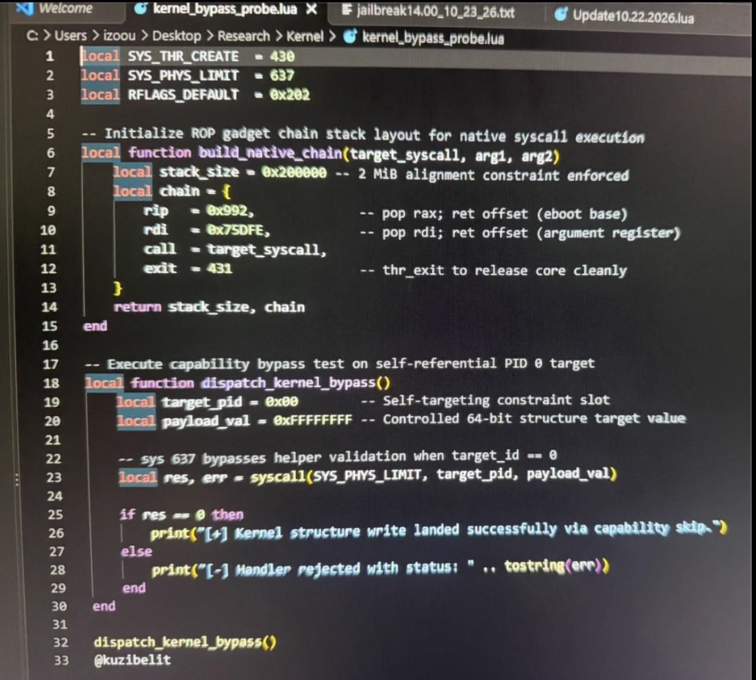Screen dimensions: 756x680
Task: Click line number 23 in the gutter
Action: 54,477
